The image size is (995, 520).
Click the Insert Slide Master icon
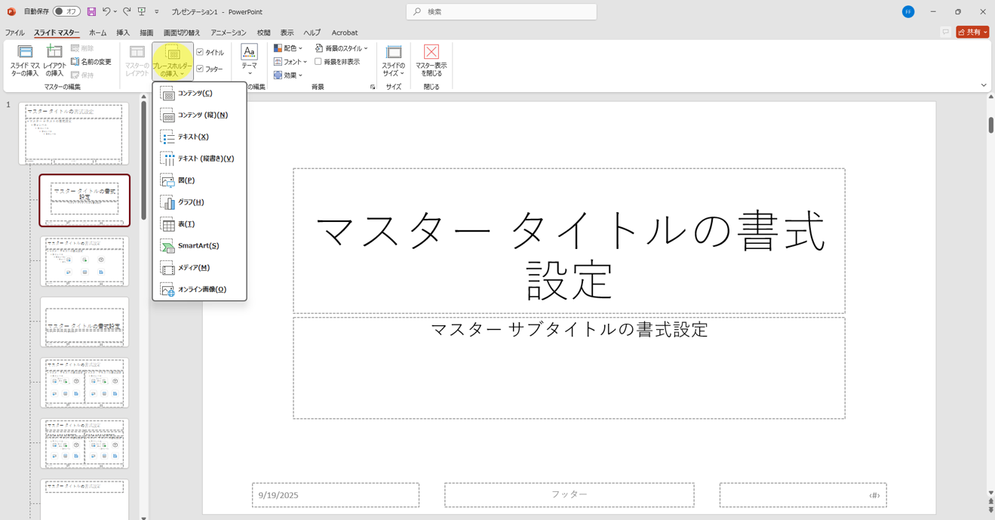pyautogui.click(x=25, y=60)
